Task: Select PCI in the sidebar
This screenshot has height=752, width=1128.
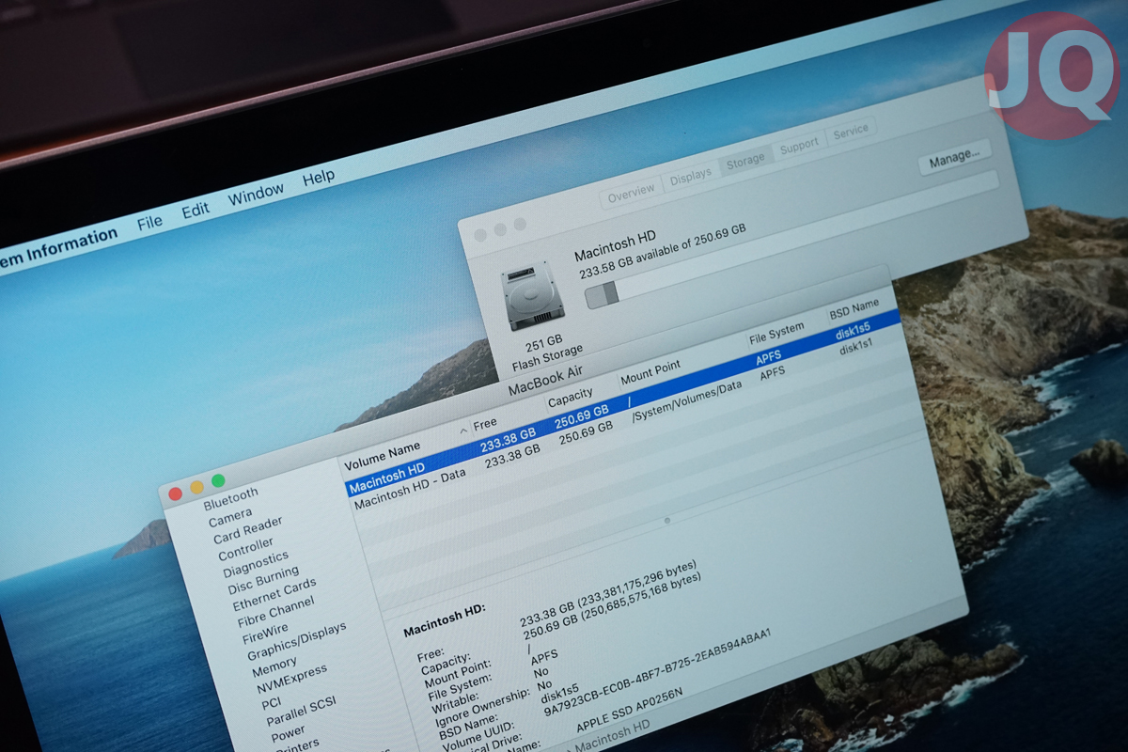Action: [272, 702]
